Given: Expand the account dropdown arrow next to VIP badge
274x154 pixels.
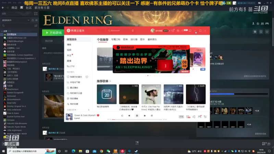Looking at the screenshot, I should (170, 31).
